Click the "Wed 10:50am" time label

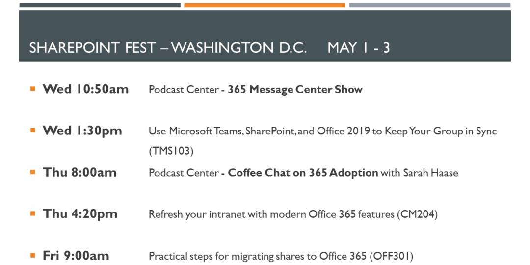(x=86, y=89)
